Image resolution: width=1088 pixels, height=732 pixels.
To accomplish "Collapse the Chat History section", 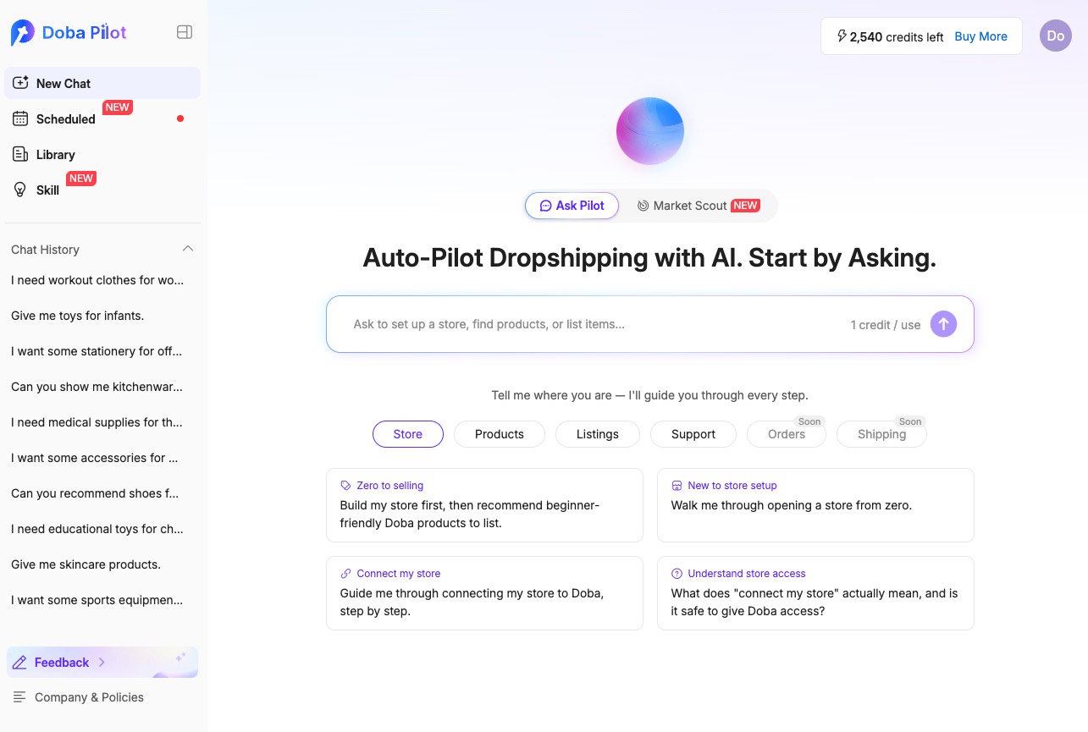I will tap(188, 249).
